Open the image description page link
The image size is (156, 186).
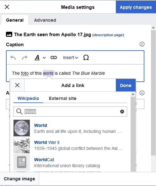point(108,35)
